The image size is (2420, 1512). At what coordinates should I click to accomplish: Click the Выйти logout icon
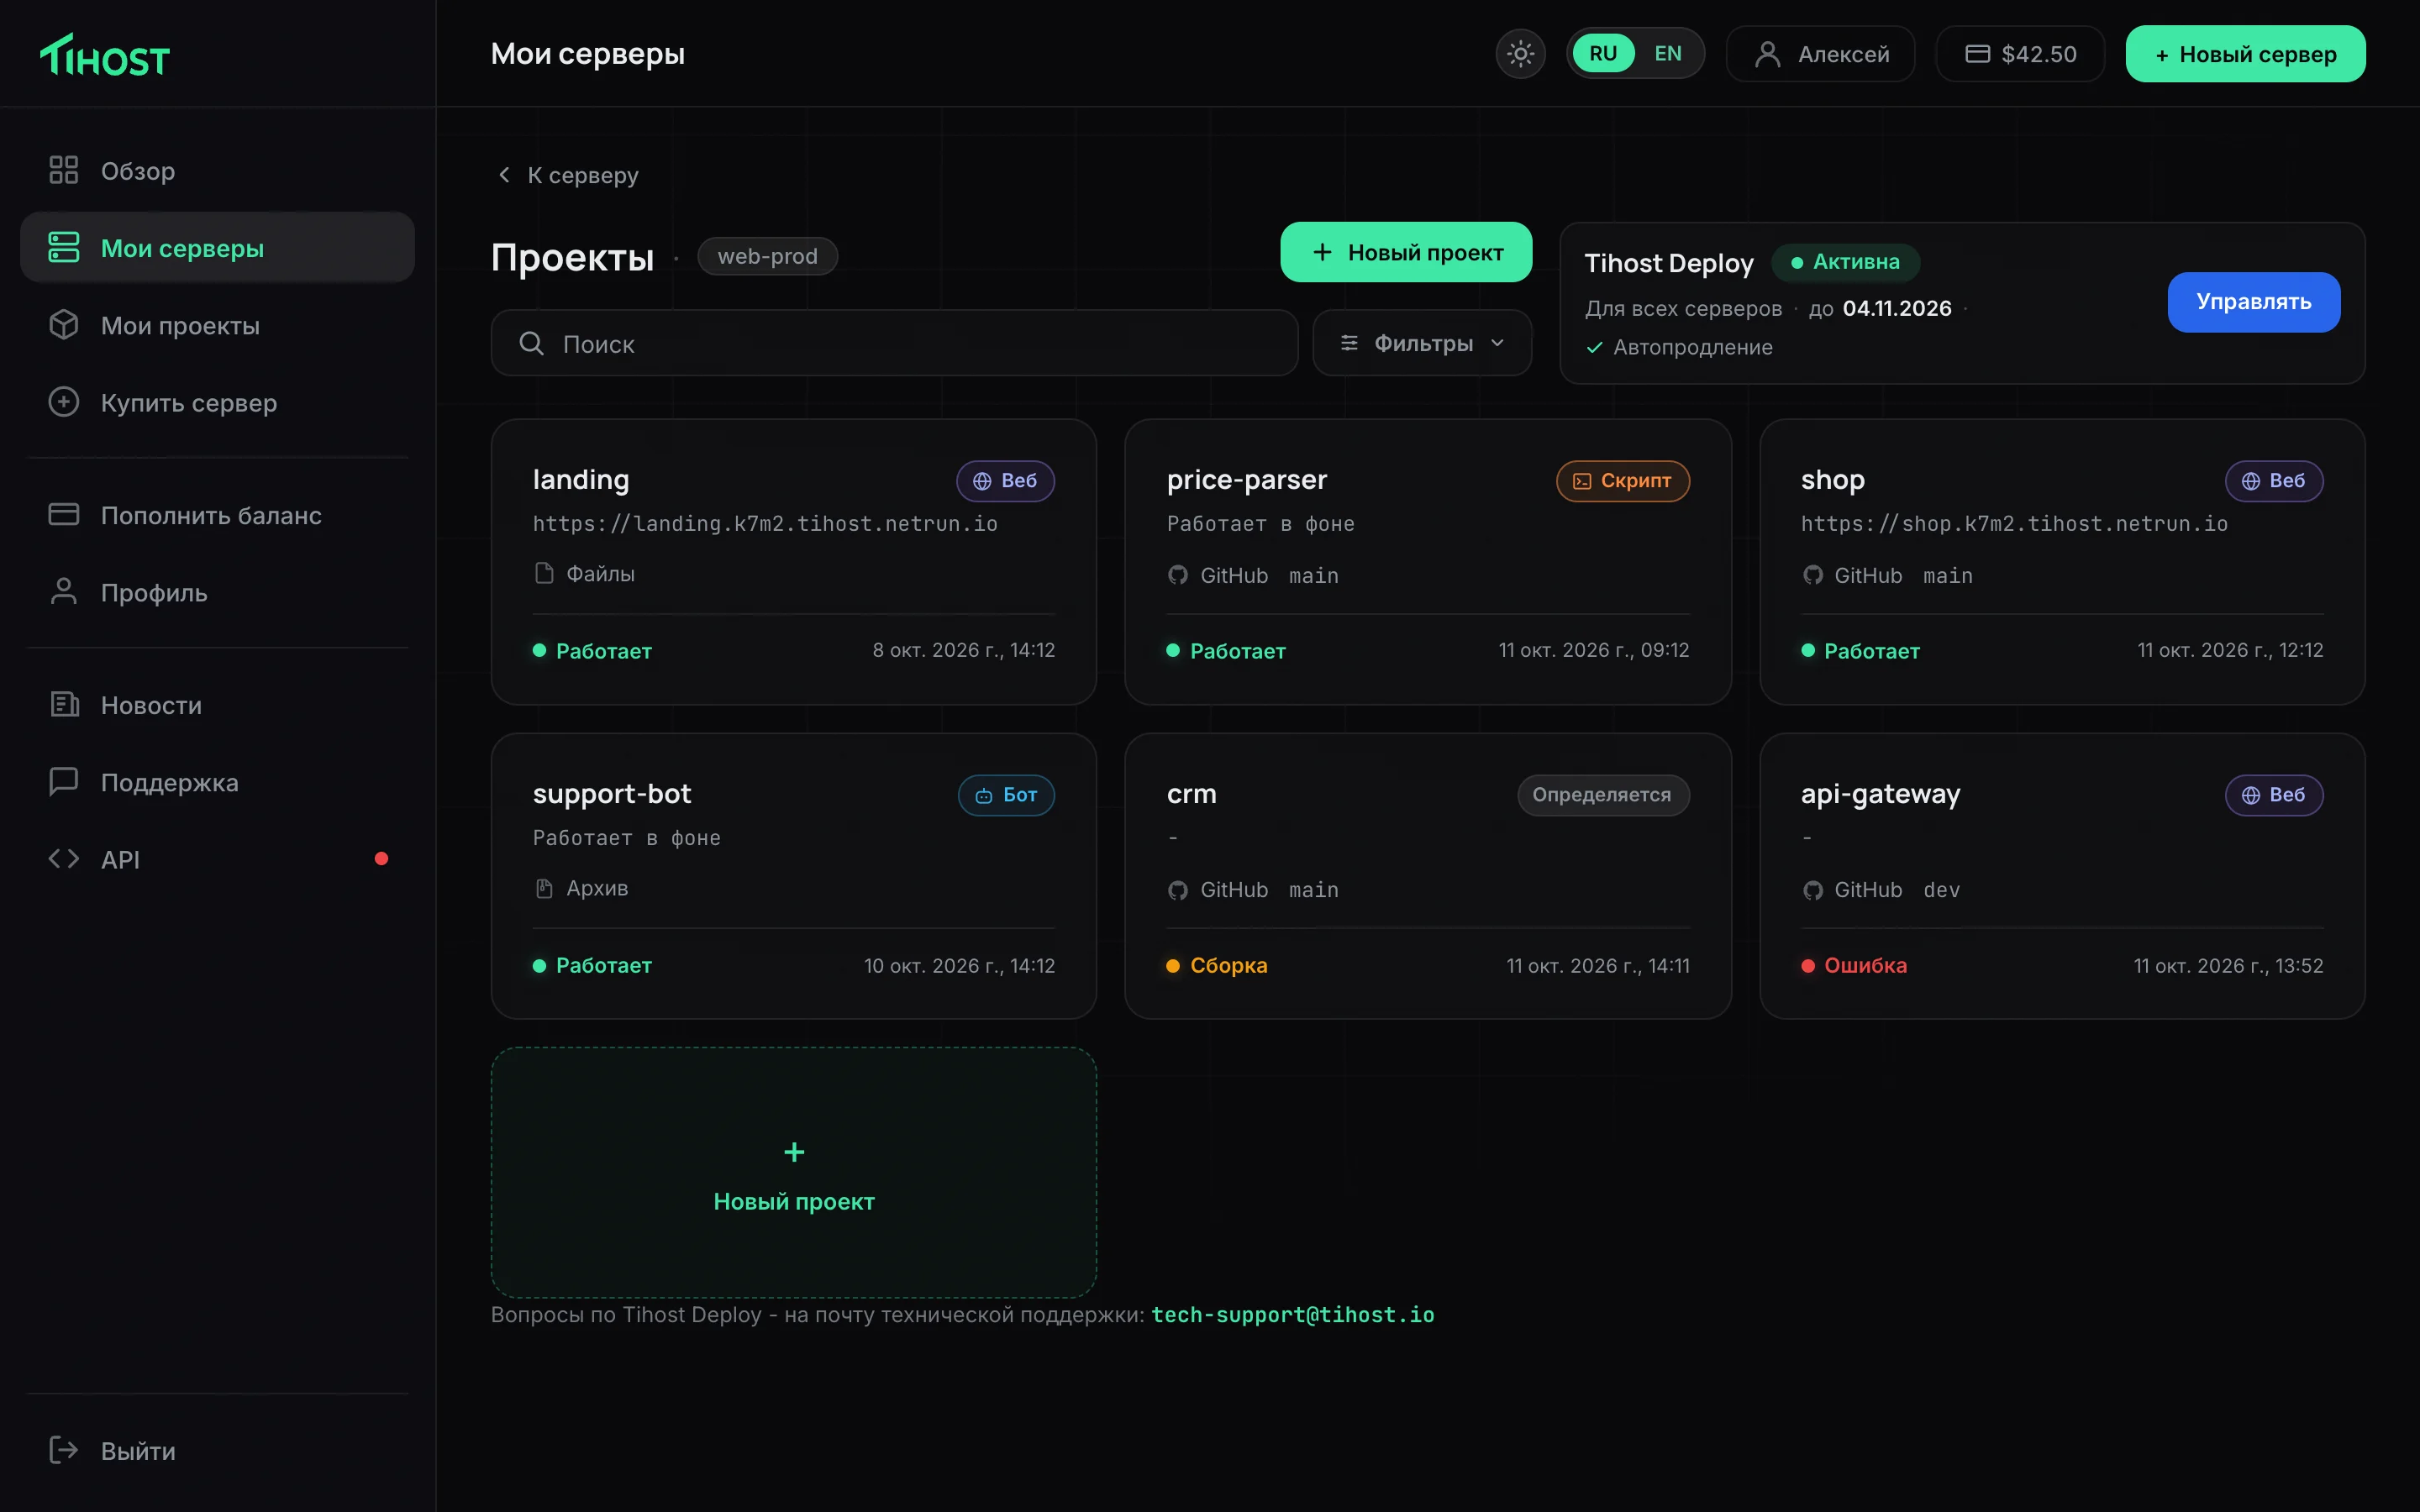[64, 1450]
